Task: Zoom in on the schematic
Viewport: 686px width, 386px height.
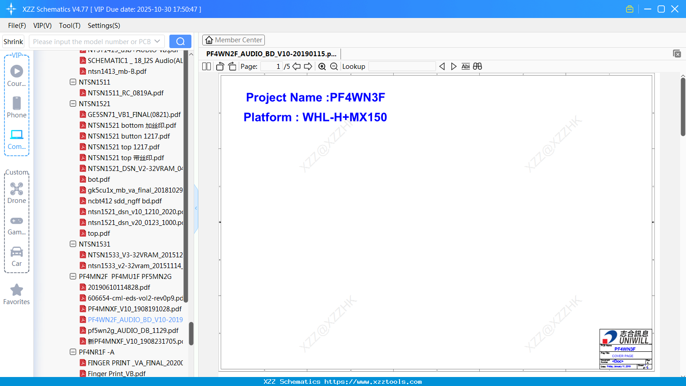Action: [x=322, y=67]
